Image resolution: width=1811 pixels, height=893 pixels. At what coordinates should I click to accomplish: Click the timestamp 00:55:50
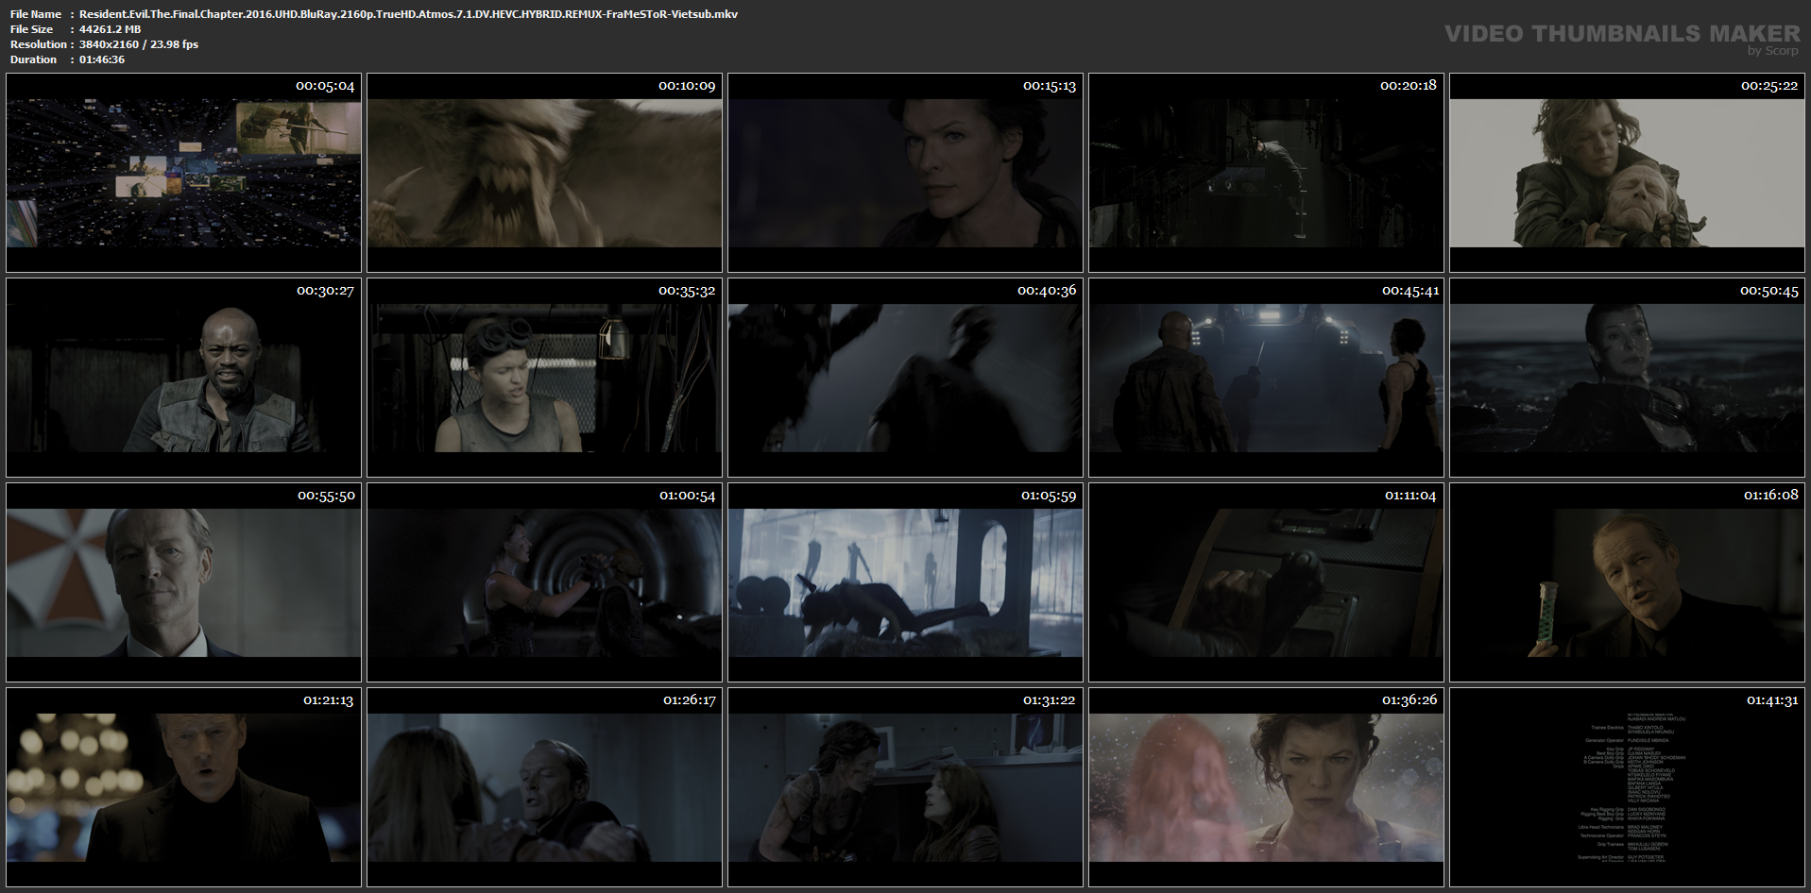[x=326, y=496]
